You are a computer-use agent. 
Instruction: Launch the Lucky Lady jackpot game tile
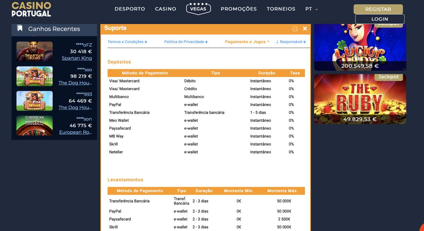(360, 47)
